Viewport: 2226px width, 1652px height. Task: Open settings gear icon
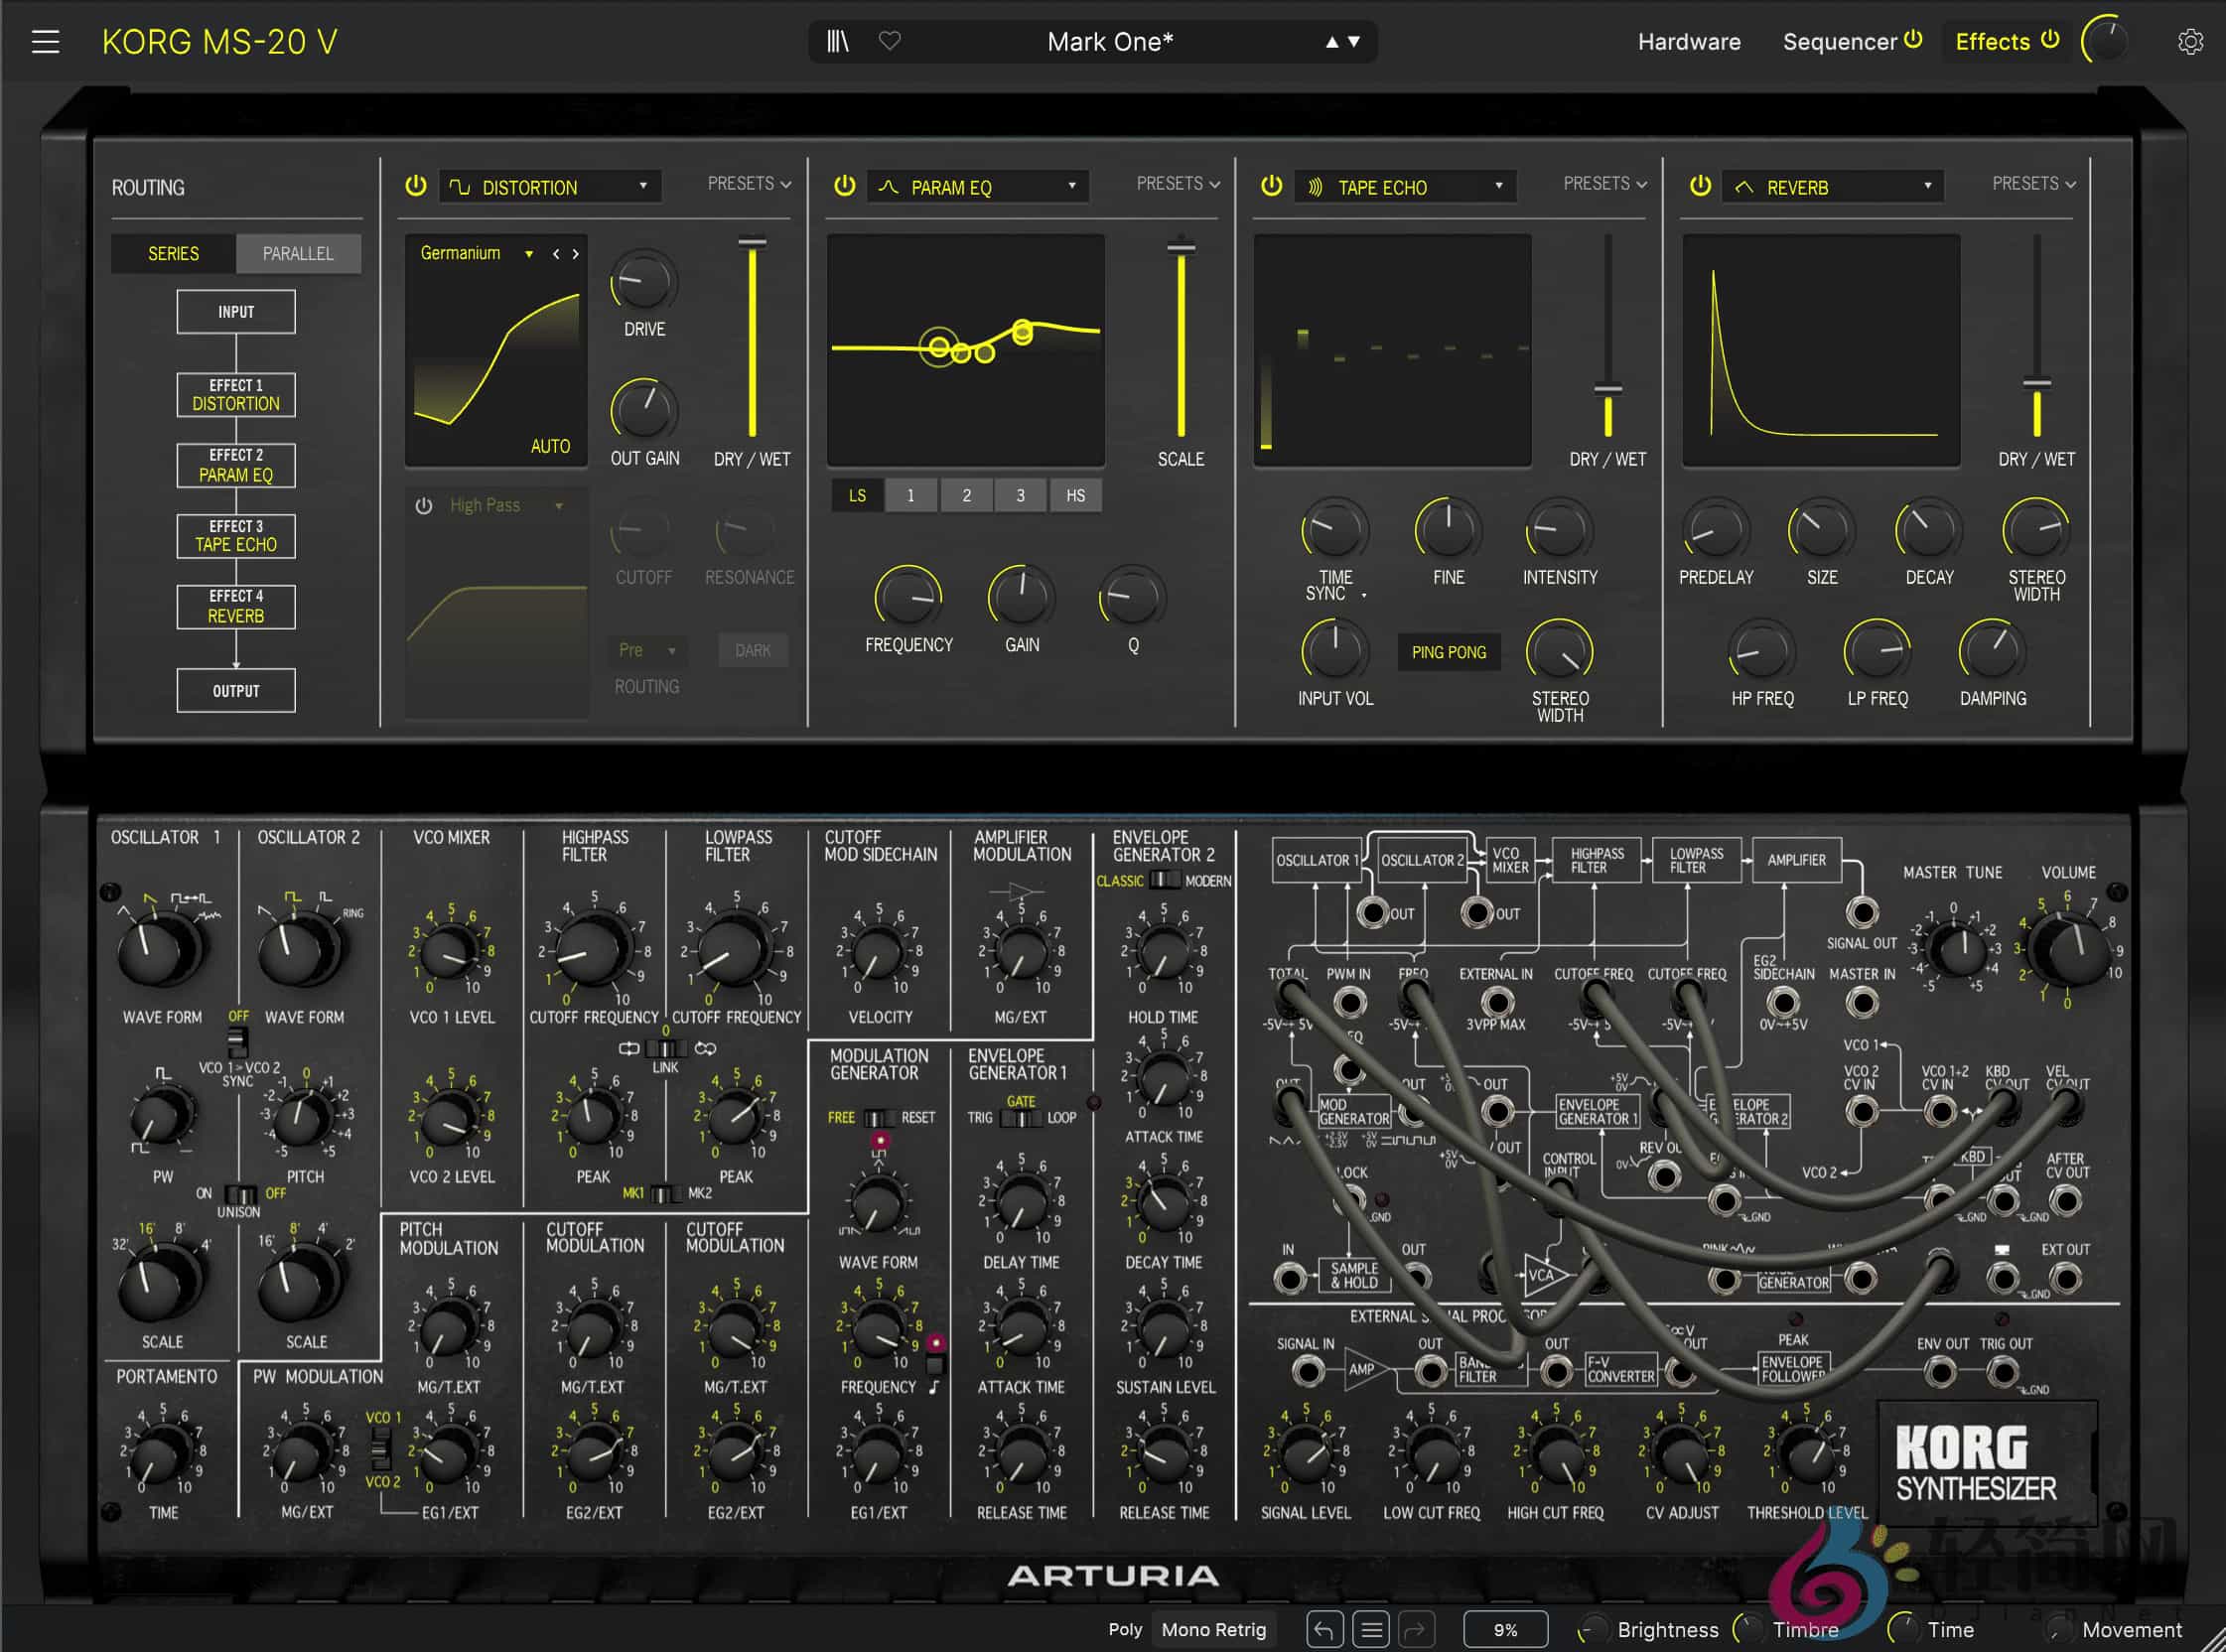tap(2190, 42)
